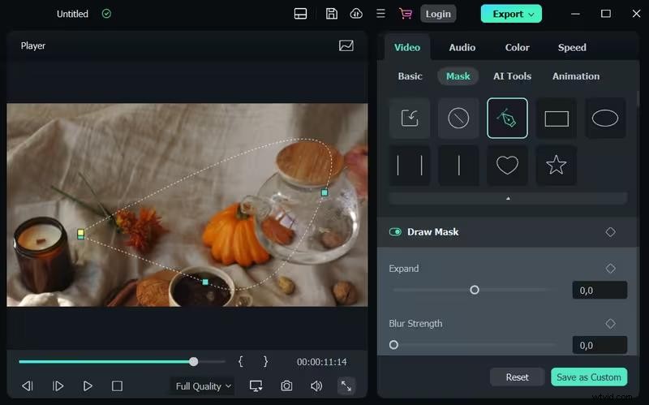Collapse the mask shapes panel arrow
The height and width of the screenshot is (405, 649).
pyautogui.click(x=508, y=198)
